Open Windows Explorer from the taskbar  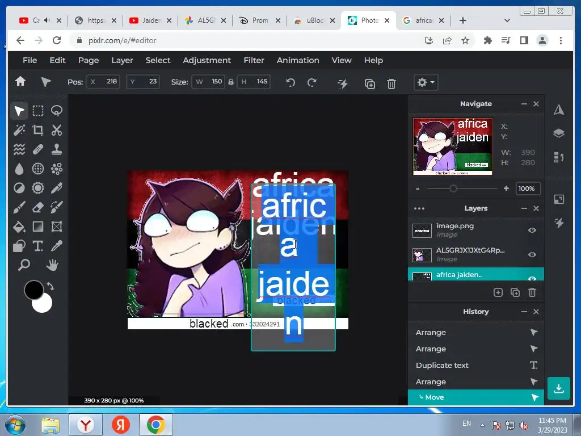(x=50, y=425)
